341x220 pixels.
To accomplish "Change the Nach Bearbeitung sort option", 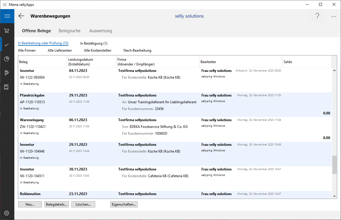I will pyautogui.click(x=137, y=50).
